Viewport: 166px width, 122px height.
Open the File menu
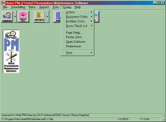5,7
